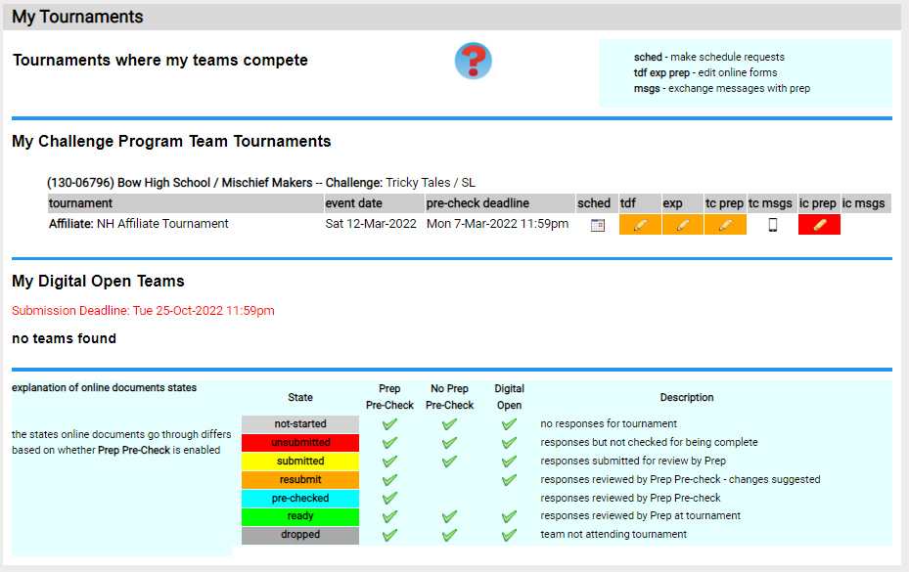The height and width of the screenshot is (572, 909).
Task: Click the 'ic prep' column header
Action: [817, 203]
